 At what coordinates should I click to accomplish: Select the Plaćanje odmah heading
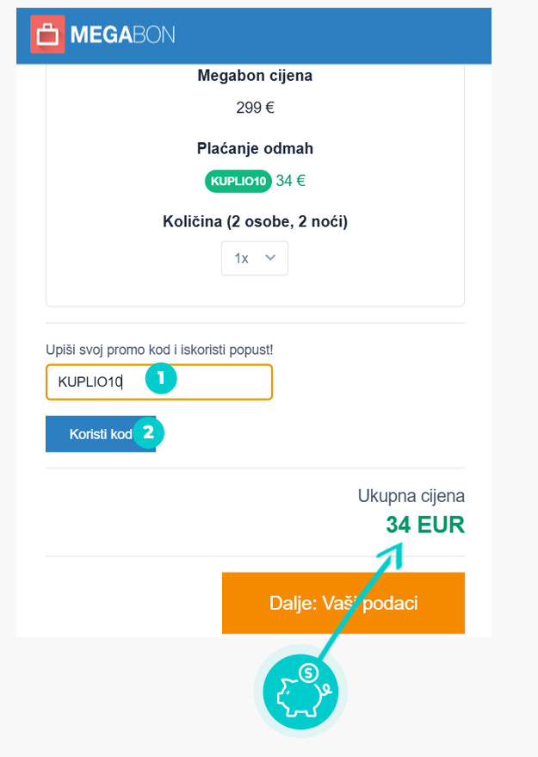pos(255,148)
